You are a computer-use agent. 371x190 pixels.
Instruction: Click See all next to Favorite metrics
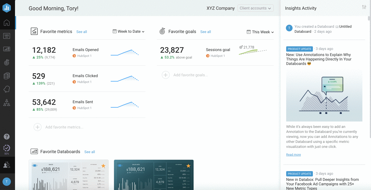[x=81, y=32]
